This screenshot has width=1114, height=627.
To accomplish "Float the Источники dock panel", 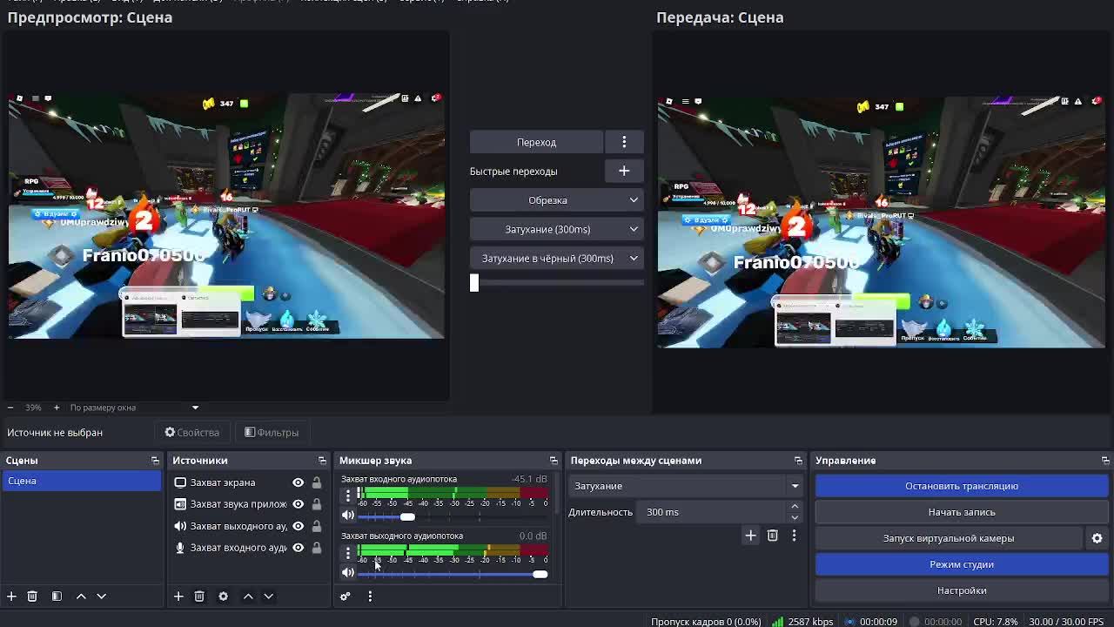I will tap(322, 461).
